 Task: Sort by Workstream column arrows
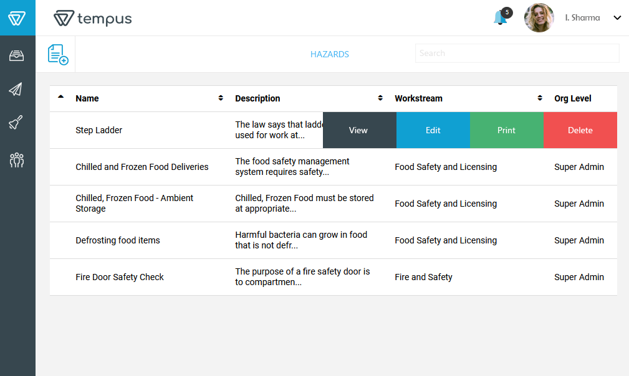(540, 98)
